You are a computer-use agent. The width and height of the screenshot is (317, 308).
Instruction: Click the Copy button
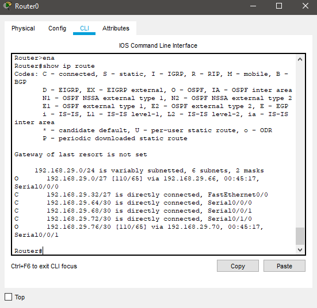(x=238, y=266)
